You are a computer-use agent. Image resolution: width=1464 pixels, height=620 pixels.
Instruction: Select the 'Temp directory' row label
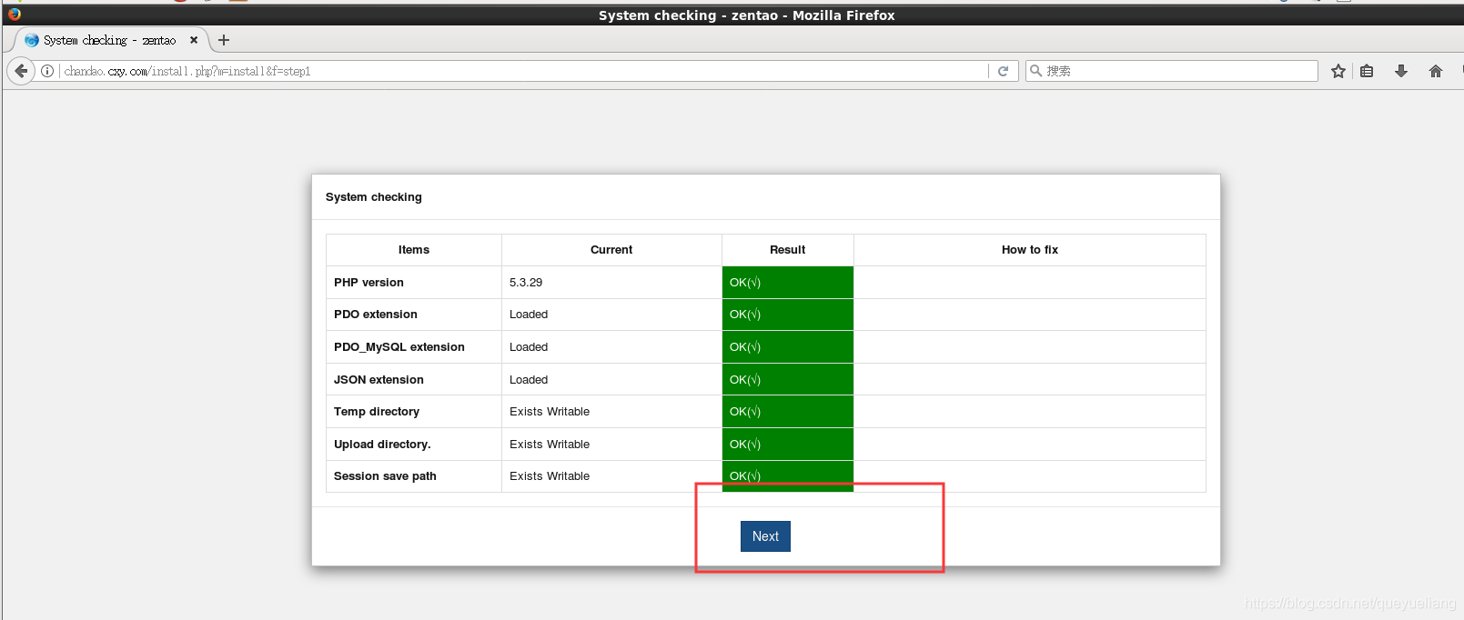click(x=377, y=412)
